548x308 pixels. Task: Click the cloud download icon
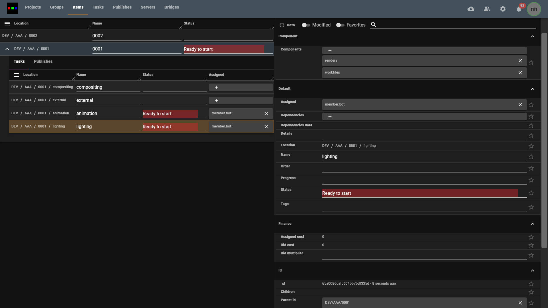tap(471, 9)
